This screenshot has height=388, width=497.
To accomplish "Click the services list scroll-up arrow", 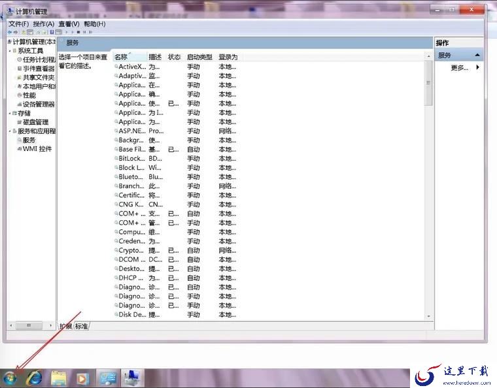I will [428, 56].
